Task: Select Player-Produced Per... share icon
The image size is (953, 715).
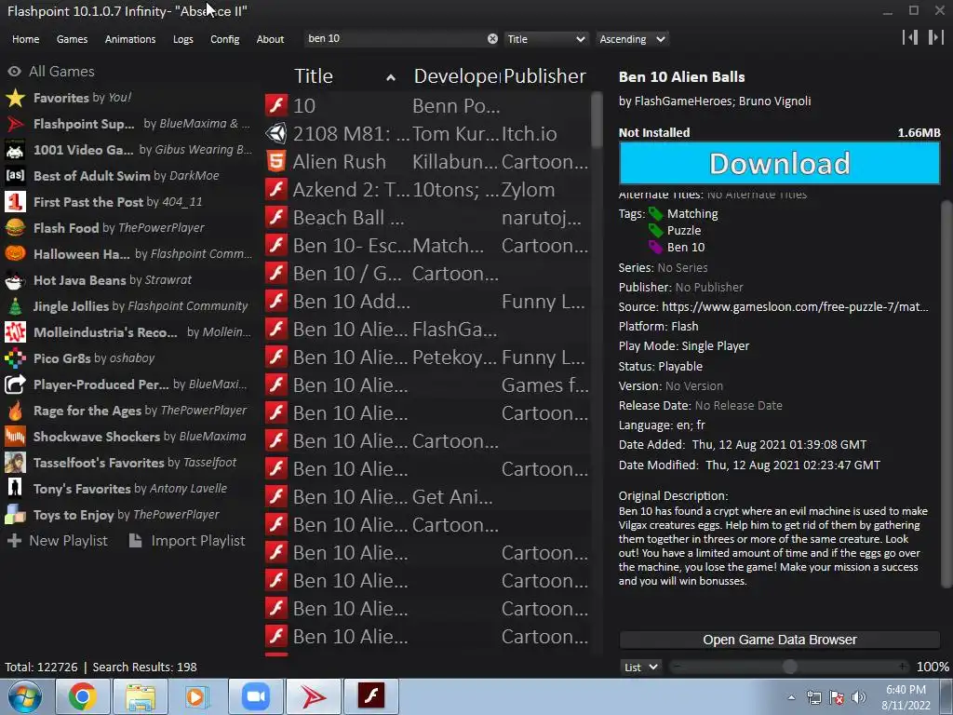Action: pyautogui.click(x=15, y=384)
